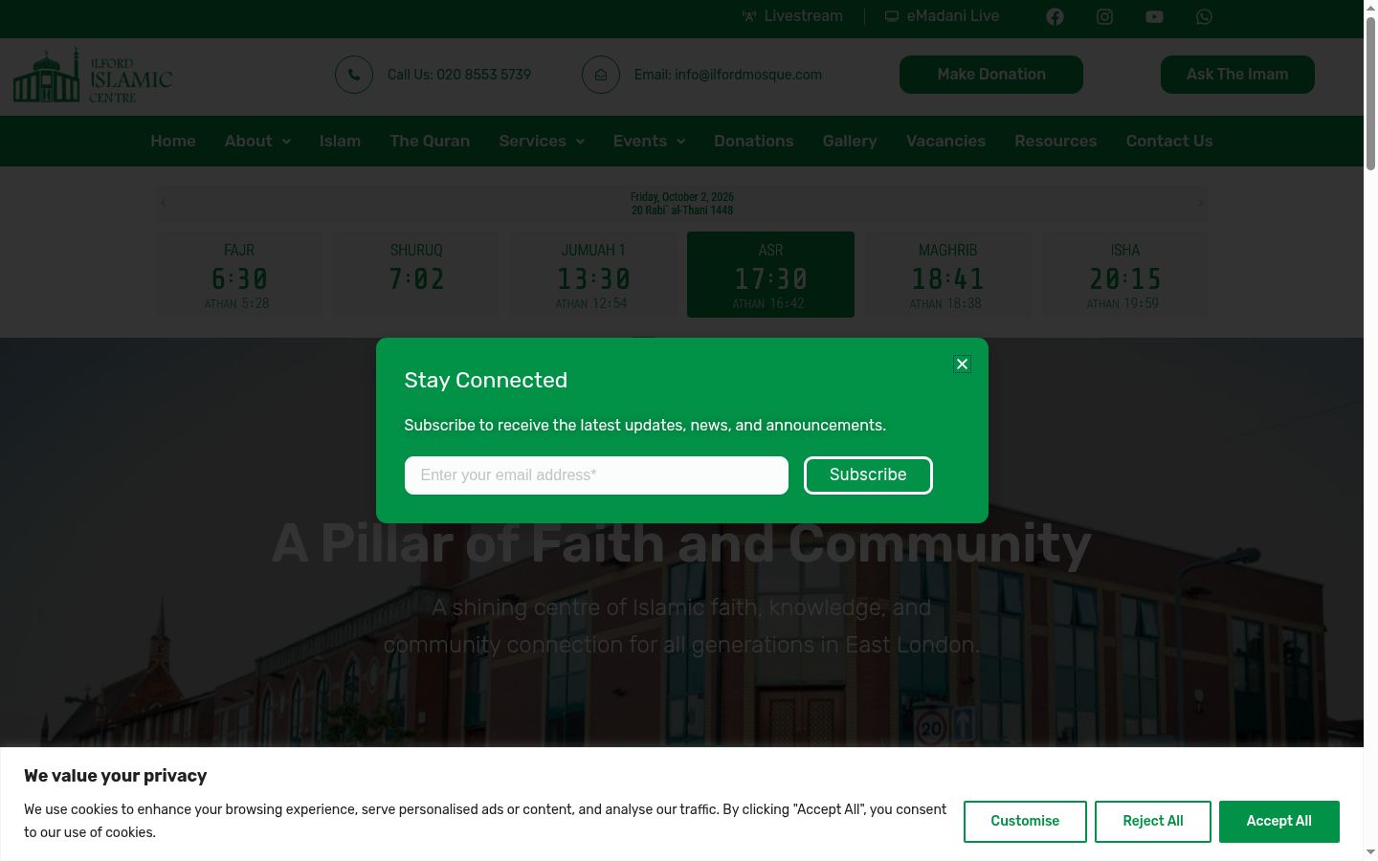The image size is (1378, 861).
Task: Open the Islam menu item
Action: tap(340, 142)
